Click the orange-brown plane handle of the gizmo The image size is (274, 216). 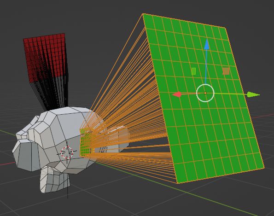[226, 71]
